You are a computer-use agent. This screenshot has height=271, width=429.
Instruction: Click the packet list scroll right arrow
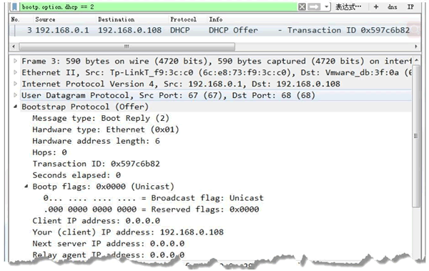[416, 46]
